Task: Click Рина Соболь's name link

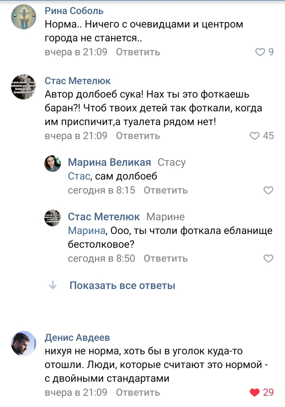Action: point(74,11)
